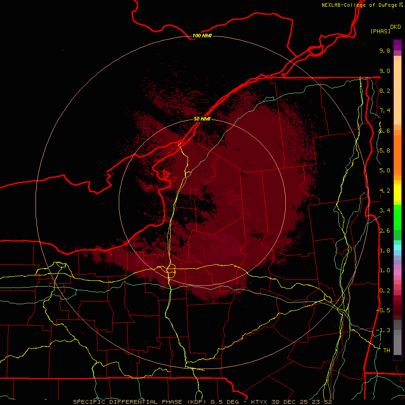Click the 0.2 scale label
The width and height of the screenshot is (405, 405).
(385, 291)
